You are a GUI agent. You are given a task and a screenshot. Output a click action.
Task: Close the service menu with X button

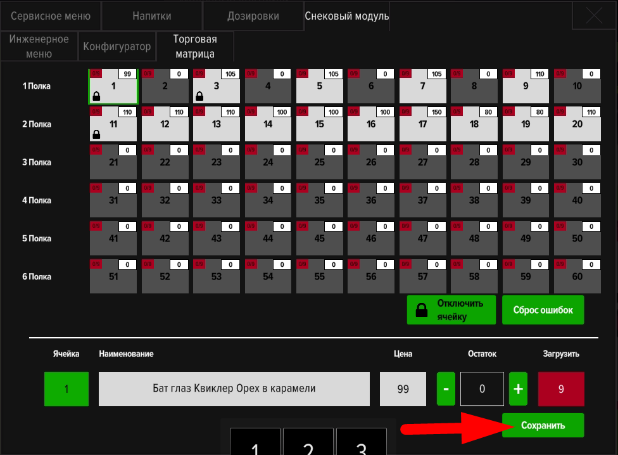(x=594, y=16)
